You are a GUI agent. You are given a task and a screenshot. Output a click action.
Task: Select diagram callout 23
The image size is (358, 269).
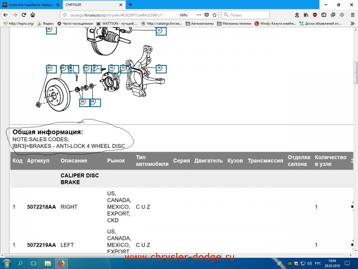pos(51,69)
